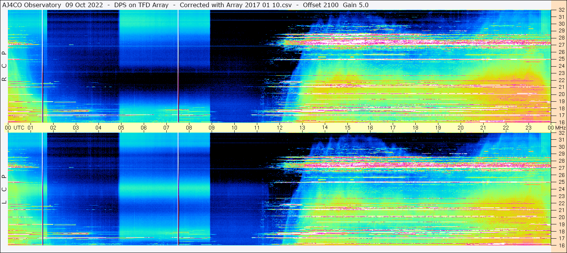Screen dimensions: 567x253
Task: Select the 05 hour mark on time axis
Action: click(x=121, y=128)
